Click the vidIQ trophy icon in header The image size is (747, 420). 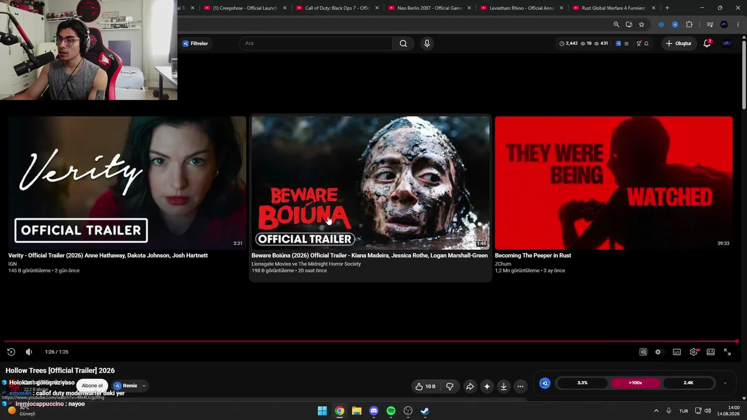[638, 43]
